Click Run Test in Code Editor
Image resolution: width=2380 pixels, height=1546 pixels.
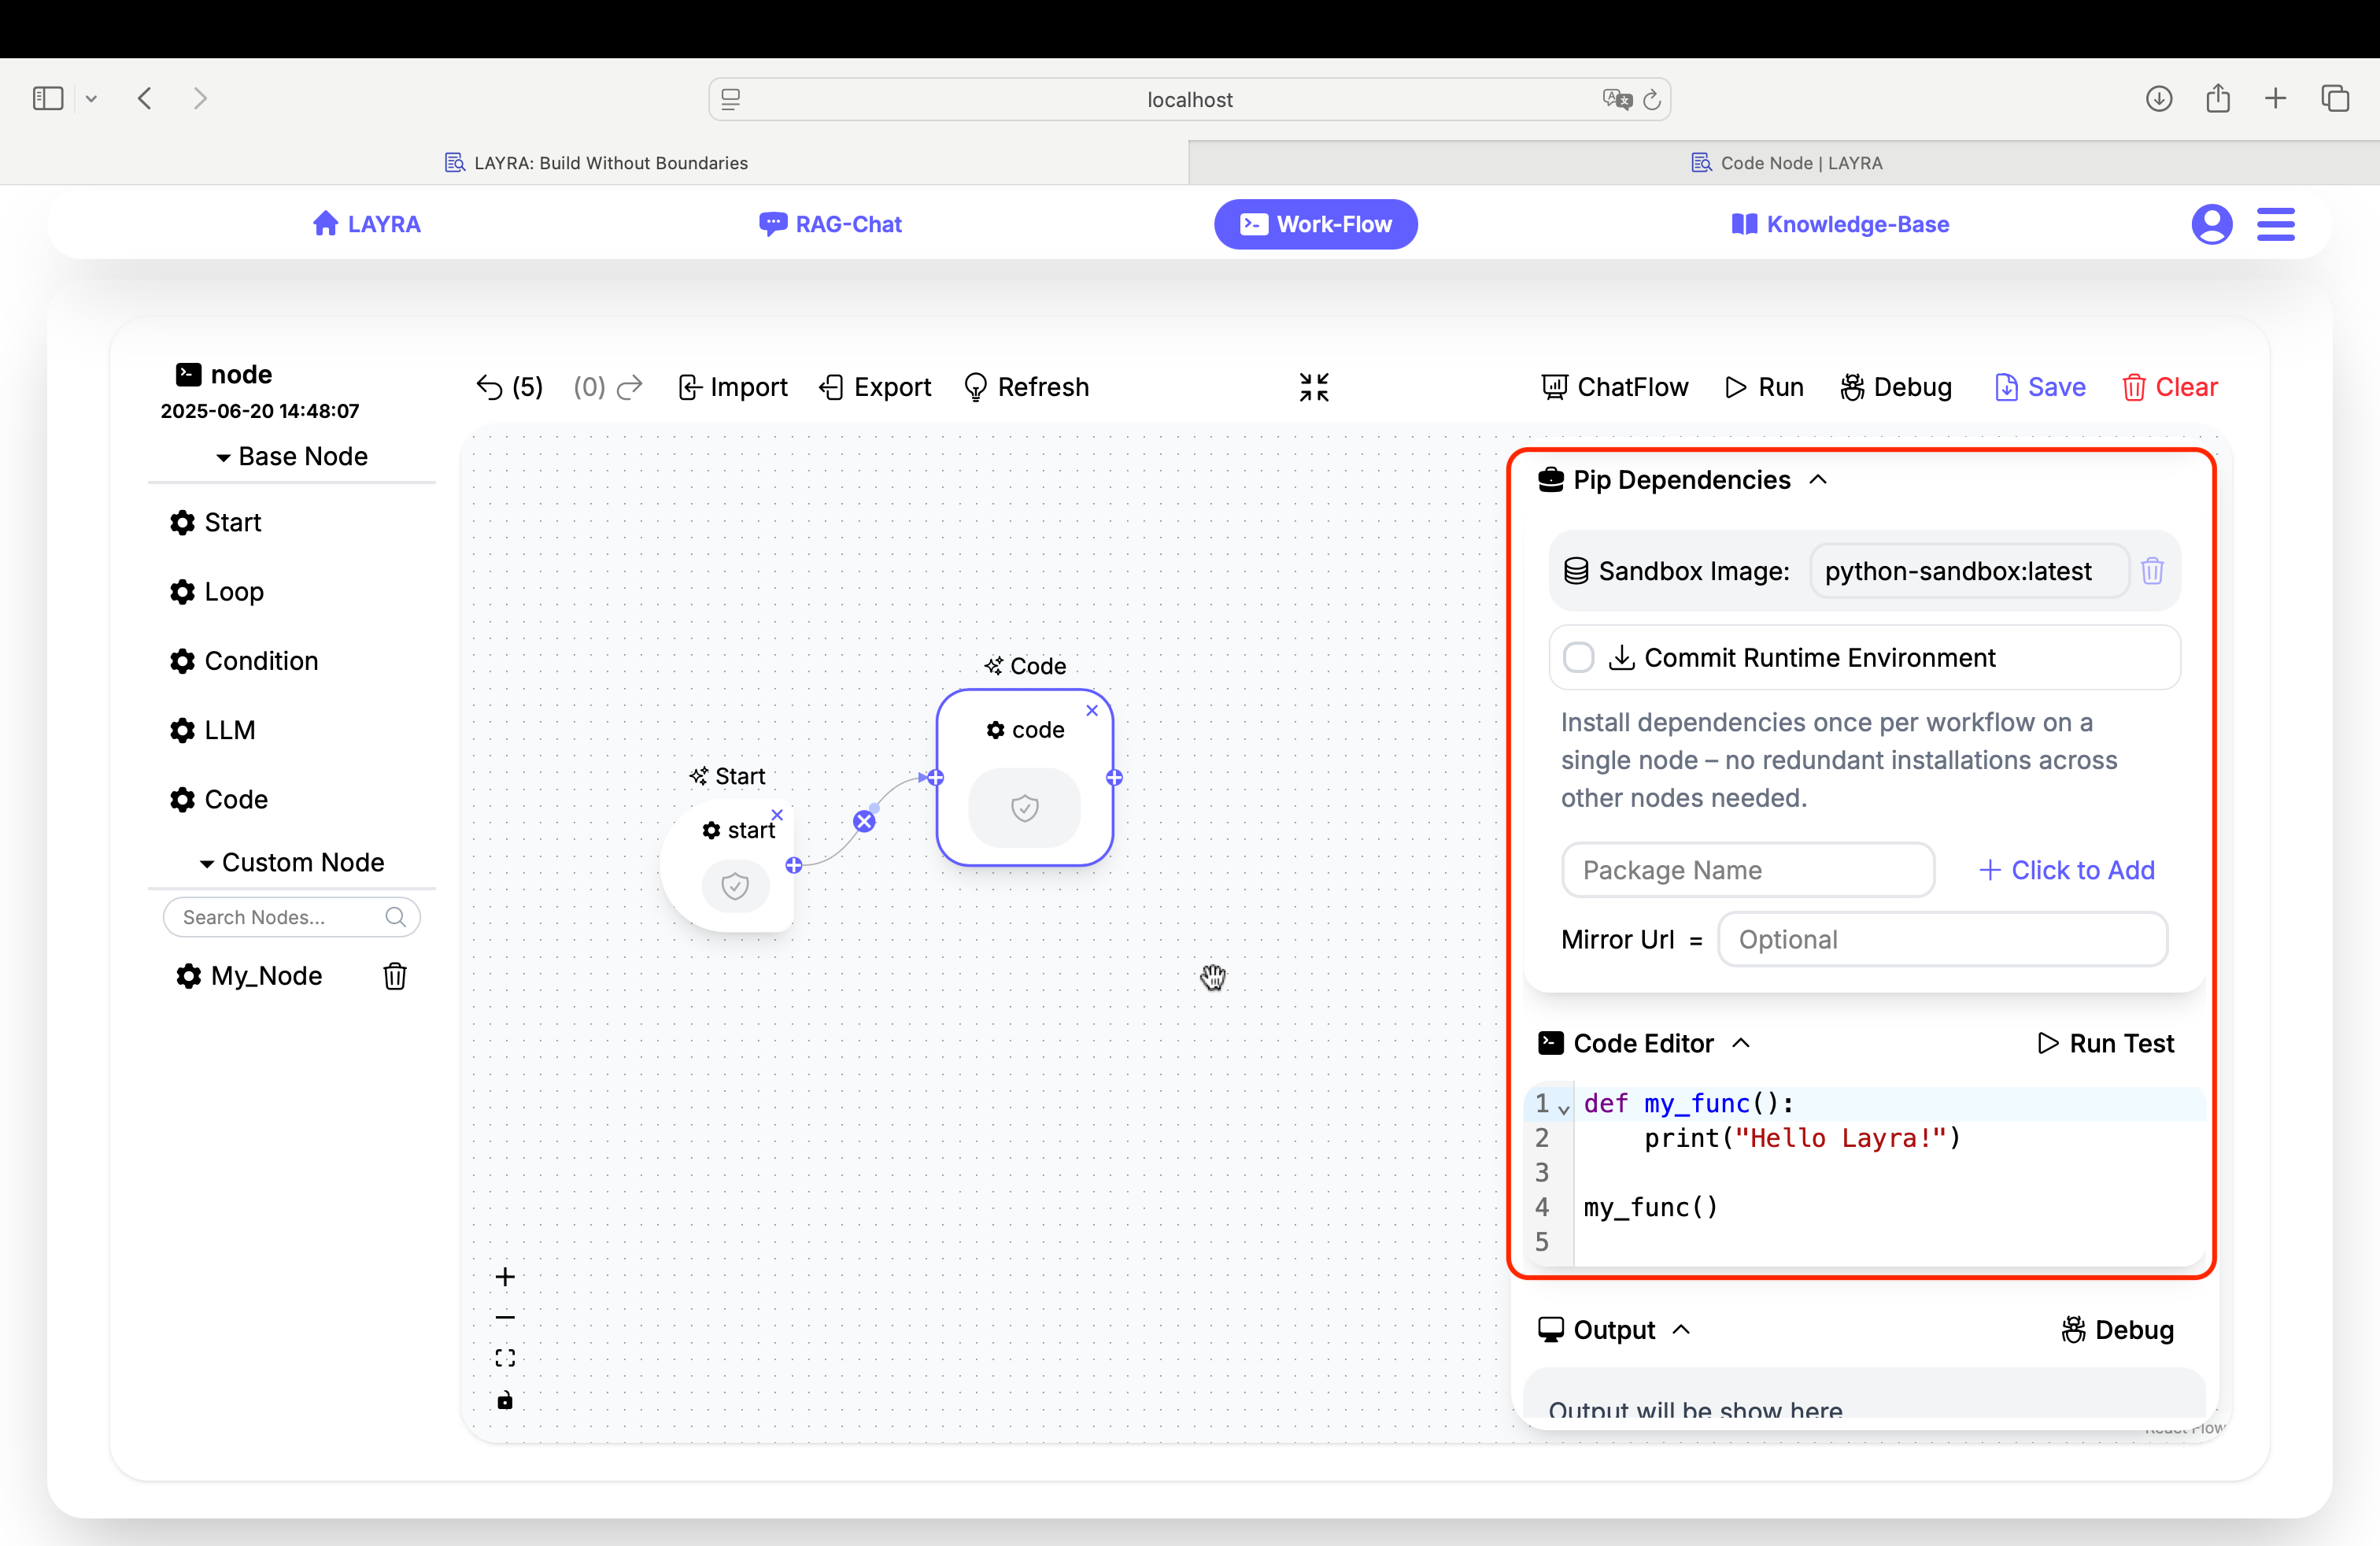pos(2106,1043)
